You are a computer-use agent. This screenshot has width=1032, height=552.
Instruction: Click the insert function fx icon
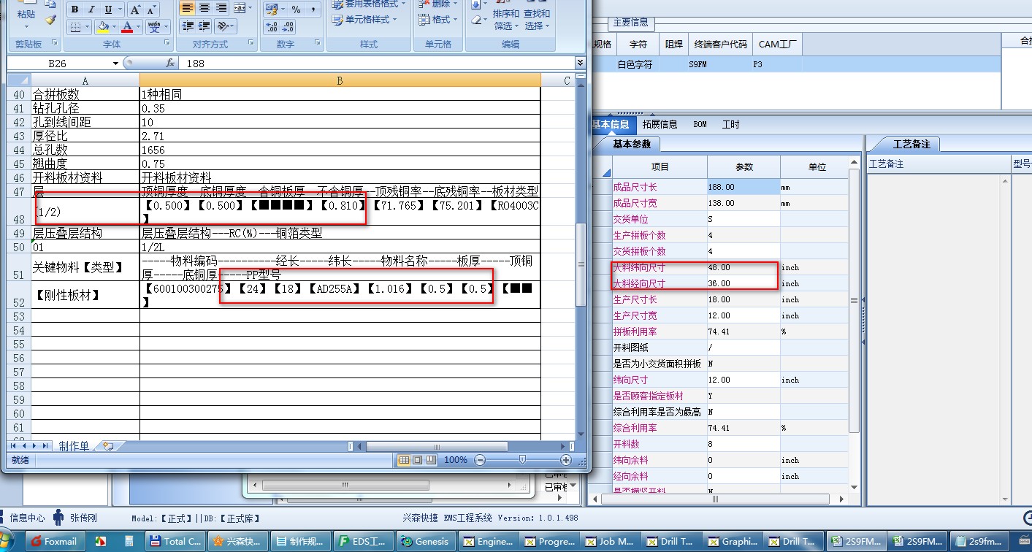click(x=169, y=64)
